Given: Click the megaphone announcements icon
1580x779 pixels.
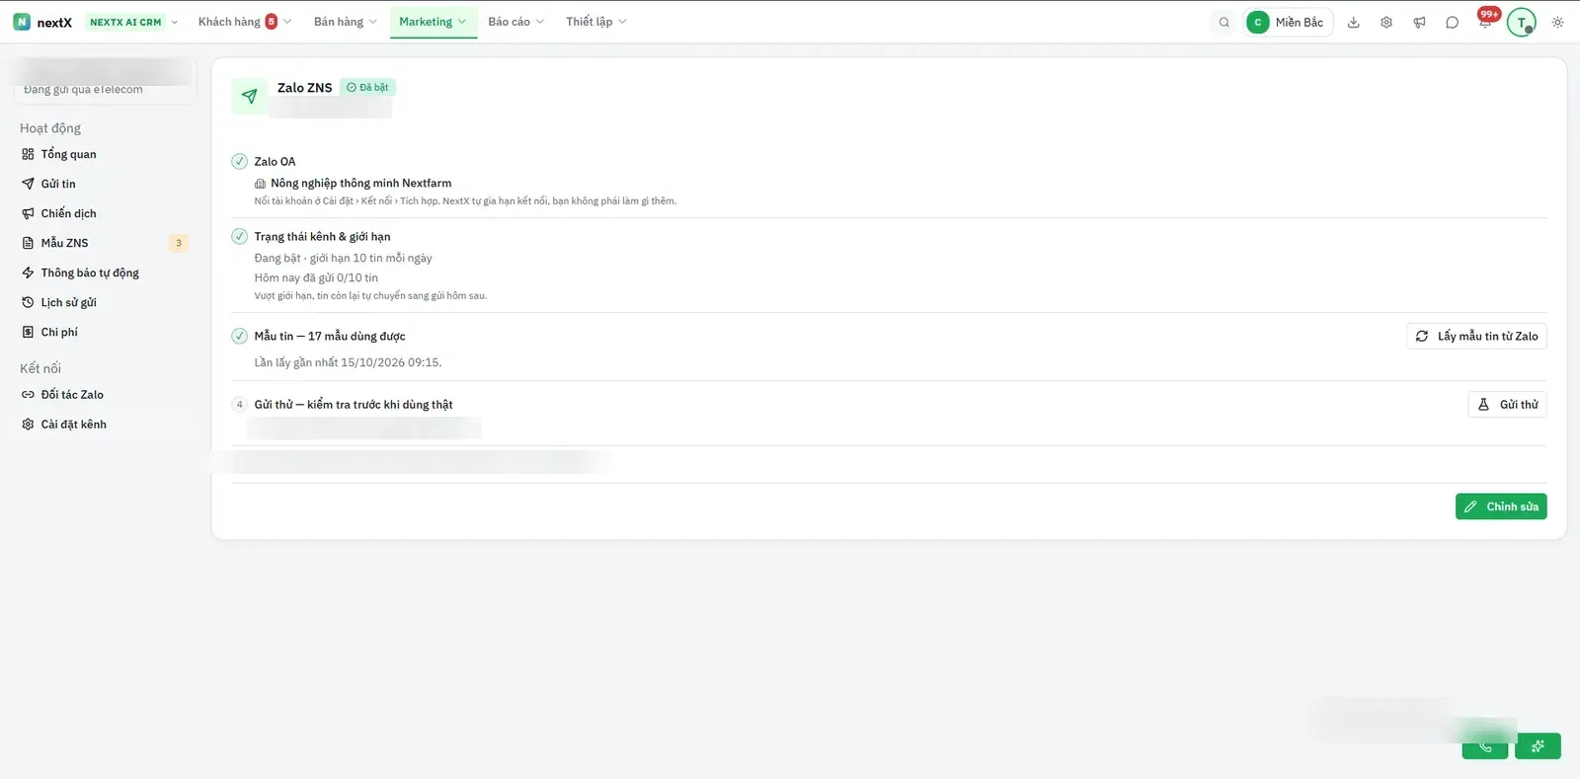Looking at the screenshot, I should [x=1419, y=22].
